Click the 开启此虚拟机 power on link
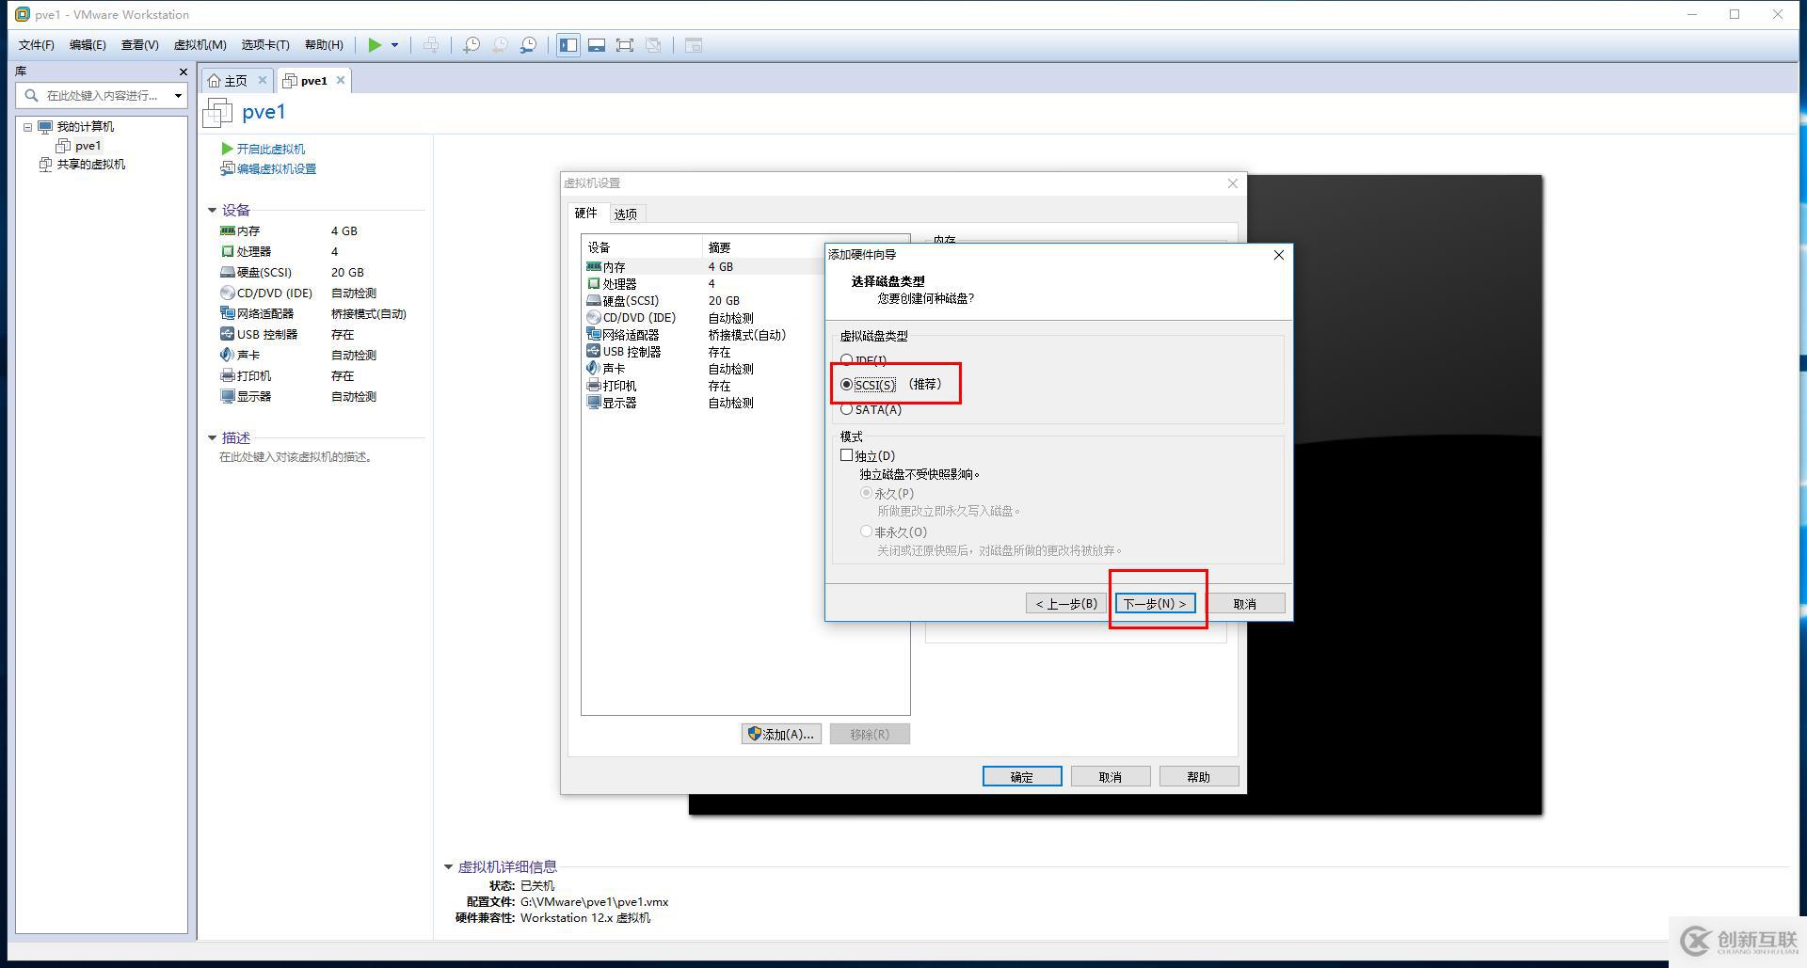This screenshot has width=1807, height=968. point(270,149)
